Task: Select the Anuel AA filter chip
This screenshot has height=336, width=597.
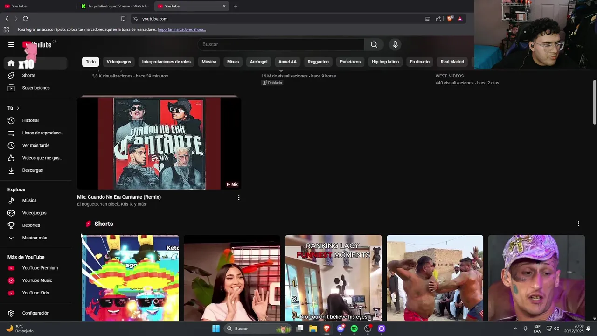Action: point(287,62)
